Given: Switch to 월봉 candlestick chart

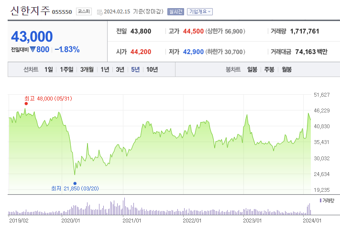Looking at the screenshot, I should click(x=286, y=69).
